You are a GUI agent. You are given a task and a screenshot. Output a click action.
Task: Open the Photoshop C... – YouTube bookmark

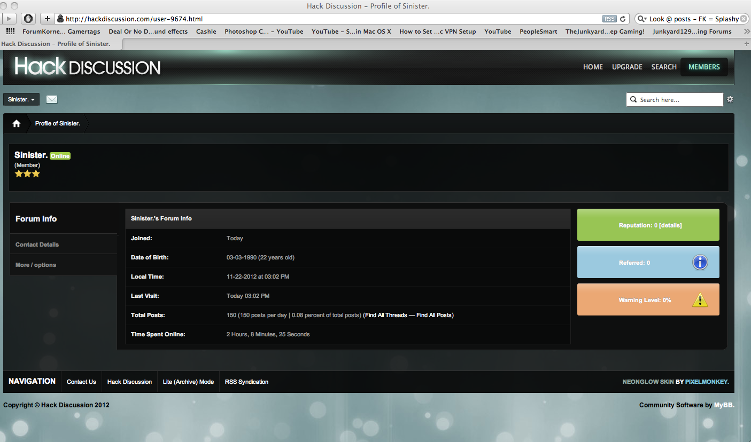[264, 31]
